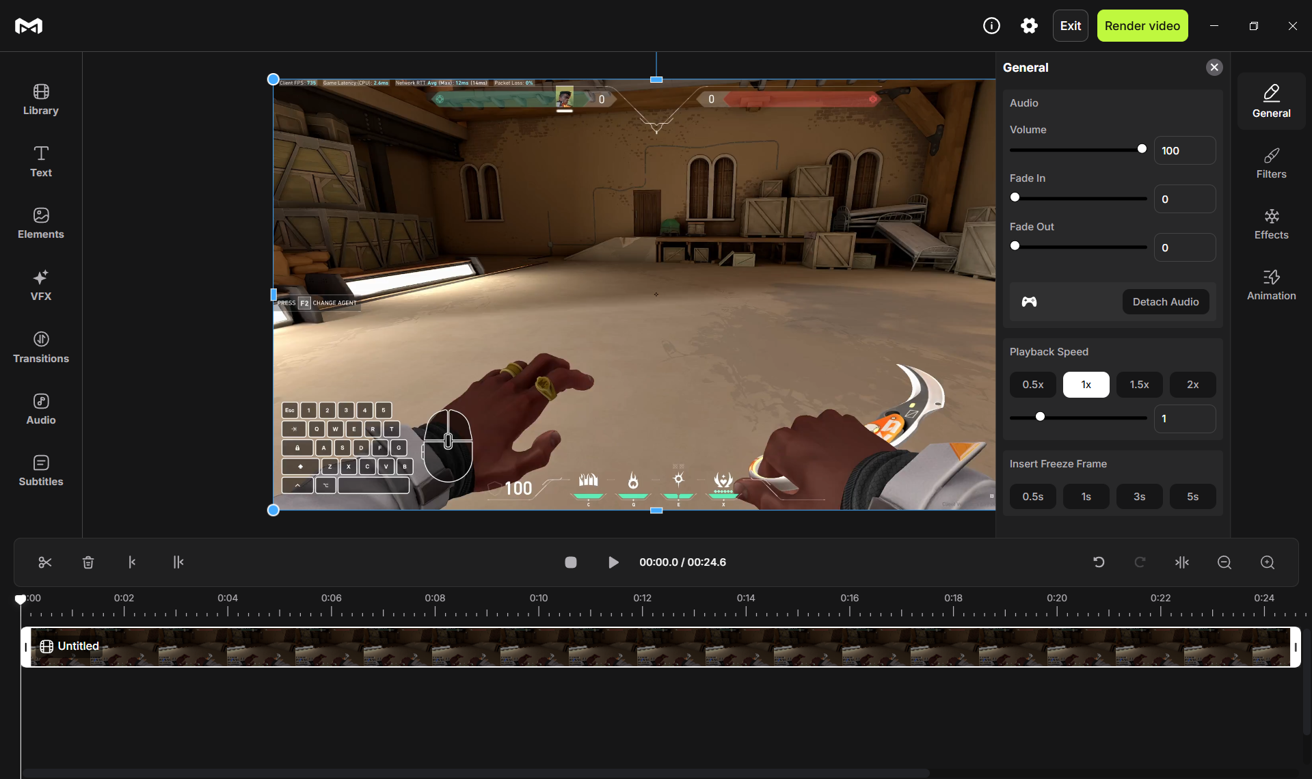Image resolution: width=1312 pixels, height=779 pixels.
Task: Switch to the Animation tab
Action: [1271, 285]
